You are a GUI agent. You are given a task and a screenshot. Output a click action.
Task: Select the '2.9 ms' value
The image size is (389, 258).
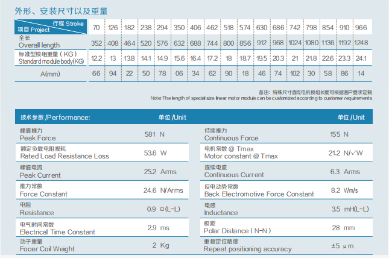click(x=158, y=228)
